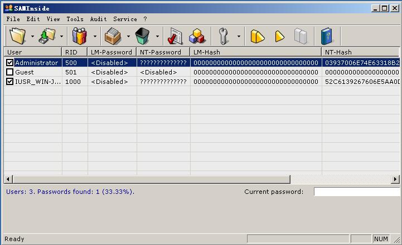Screen dimensions: 402x245
Task: Sort by the RID column header
Action: [75, 52]
